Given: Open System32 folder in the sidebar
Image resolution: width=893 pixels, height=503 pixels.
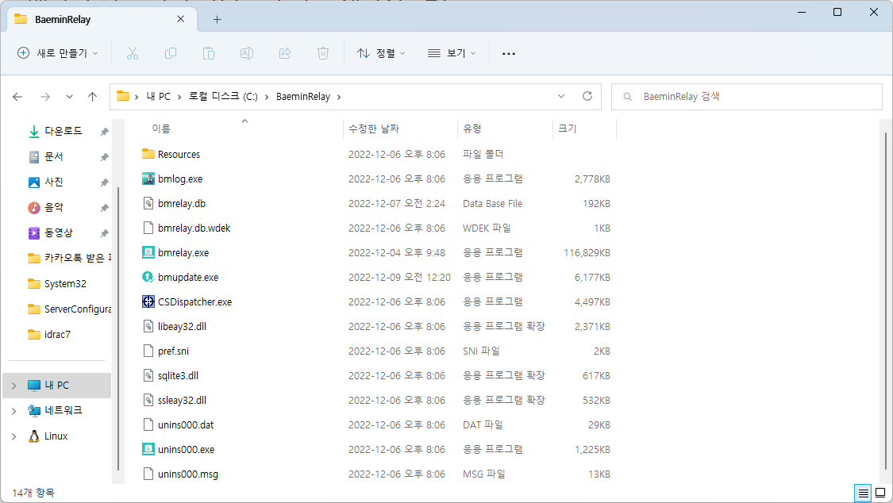Looking at the screenshot, I should 65,284.
